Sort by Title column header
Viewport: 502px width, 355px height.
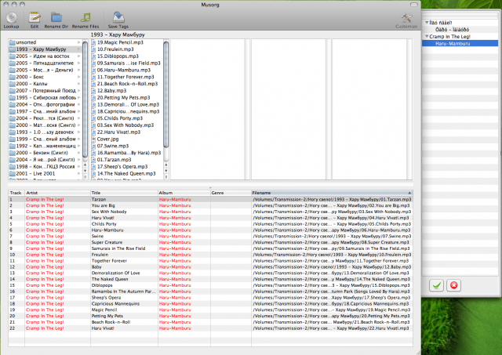124,193
